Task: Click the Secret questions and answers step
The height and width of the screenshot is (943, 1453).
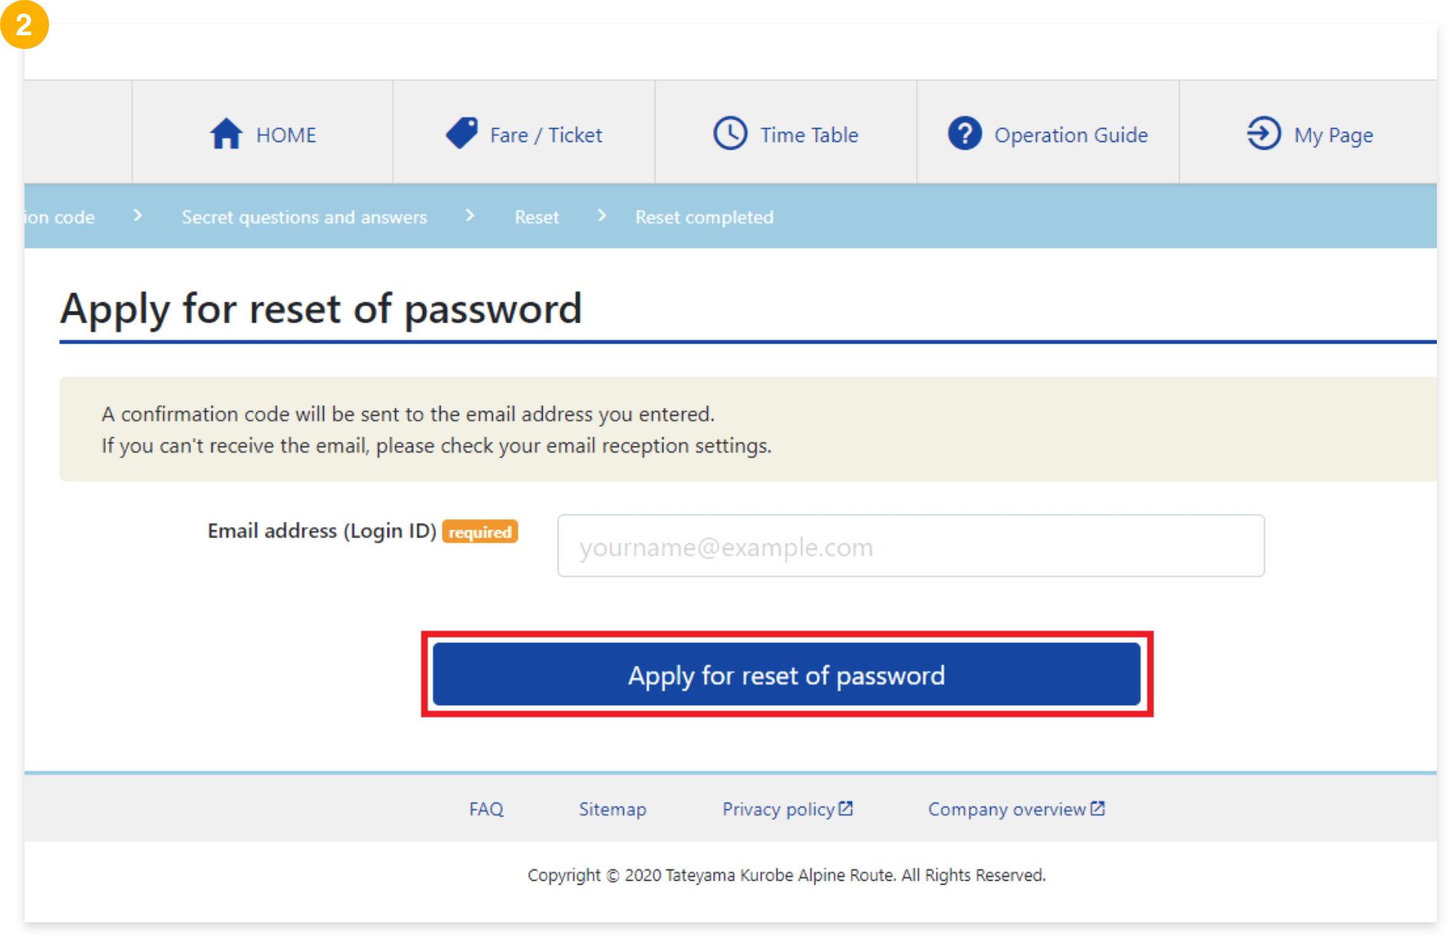Action: tap(304, 217)
